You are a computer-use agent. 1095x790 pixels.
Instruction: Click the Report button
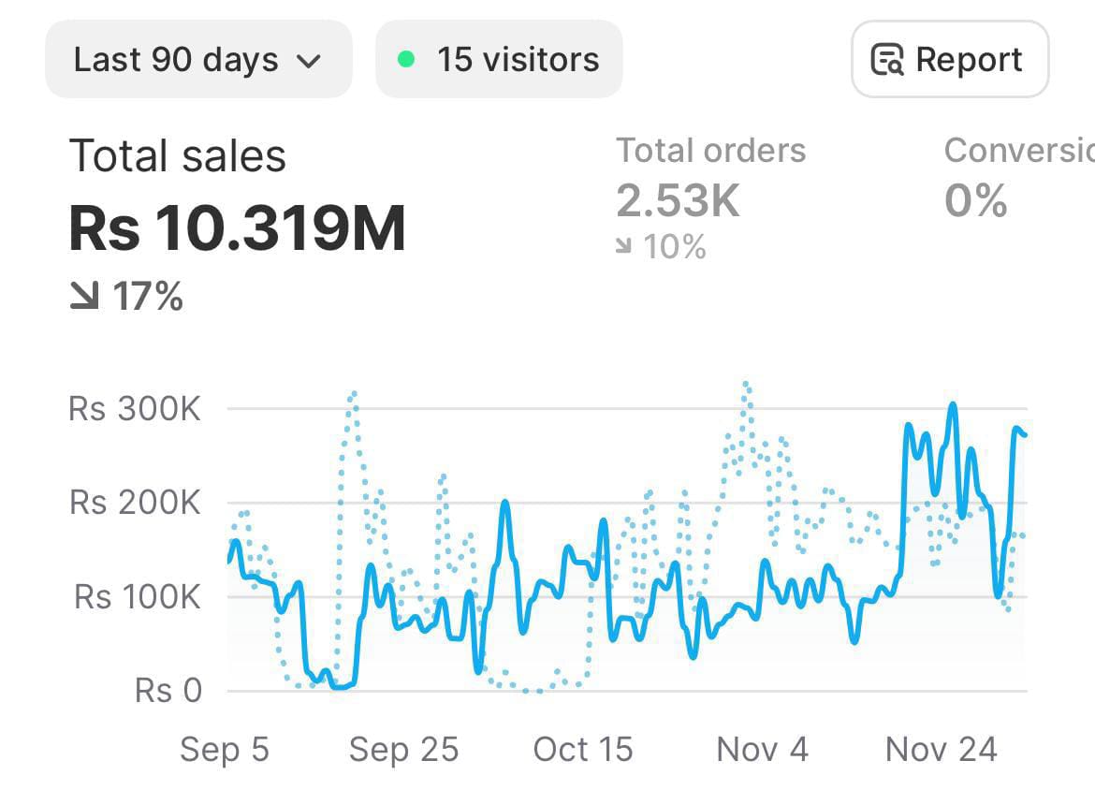coord(949,60)
